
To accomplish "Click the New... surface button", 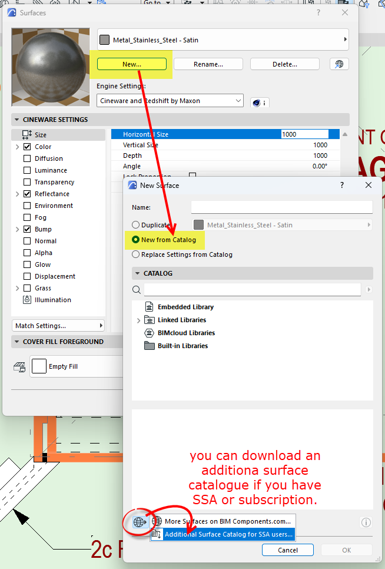I will pos(132,64).
